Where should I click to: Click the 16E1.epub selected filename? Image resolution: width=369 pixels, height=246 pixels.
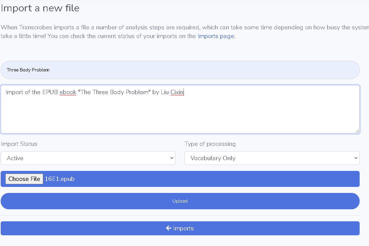[x=60, y=179]
